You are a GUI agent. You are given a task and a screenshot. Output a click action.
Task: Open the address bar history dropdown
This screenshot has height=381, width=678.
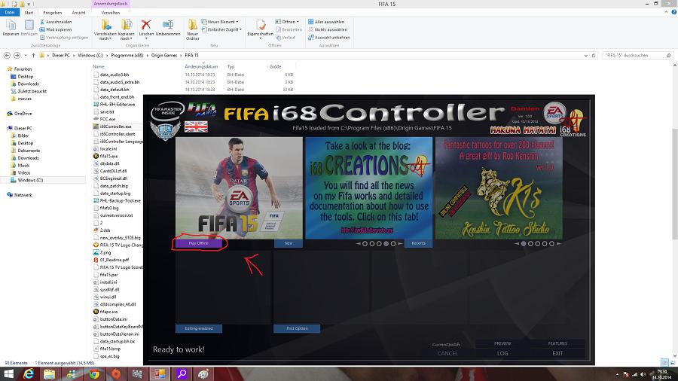(x=585, y=55)
